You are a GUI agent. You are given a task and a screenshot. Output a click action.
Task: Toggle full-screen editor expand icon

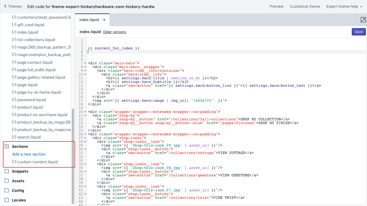[x=363, y=20]
